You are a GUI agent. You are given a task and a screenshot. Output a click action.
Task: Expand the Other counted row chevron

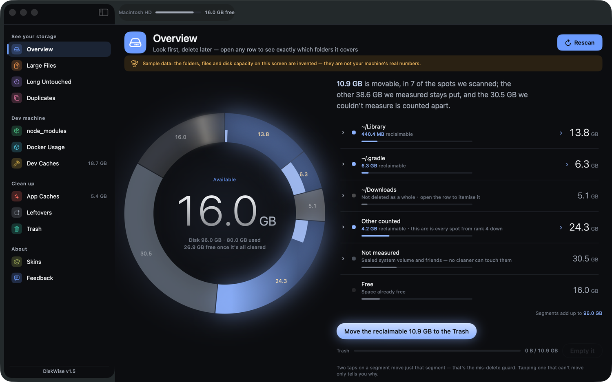[x=343, y=227]
